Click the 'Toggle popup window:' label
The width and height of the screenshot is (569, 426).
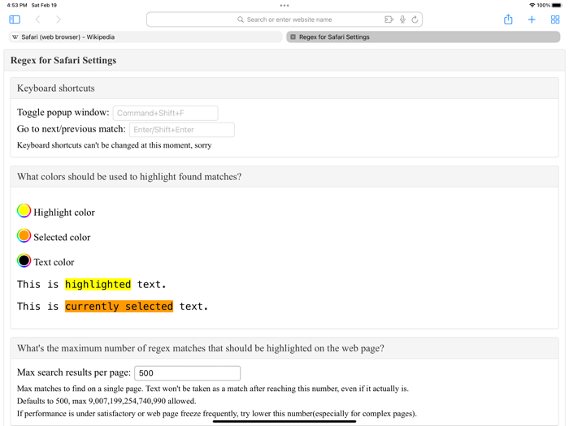63,112
